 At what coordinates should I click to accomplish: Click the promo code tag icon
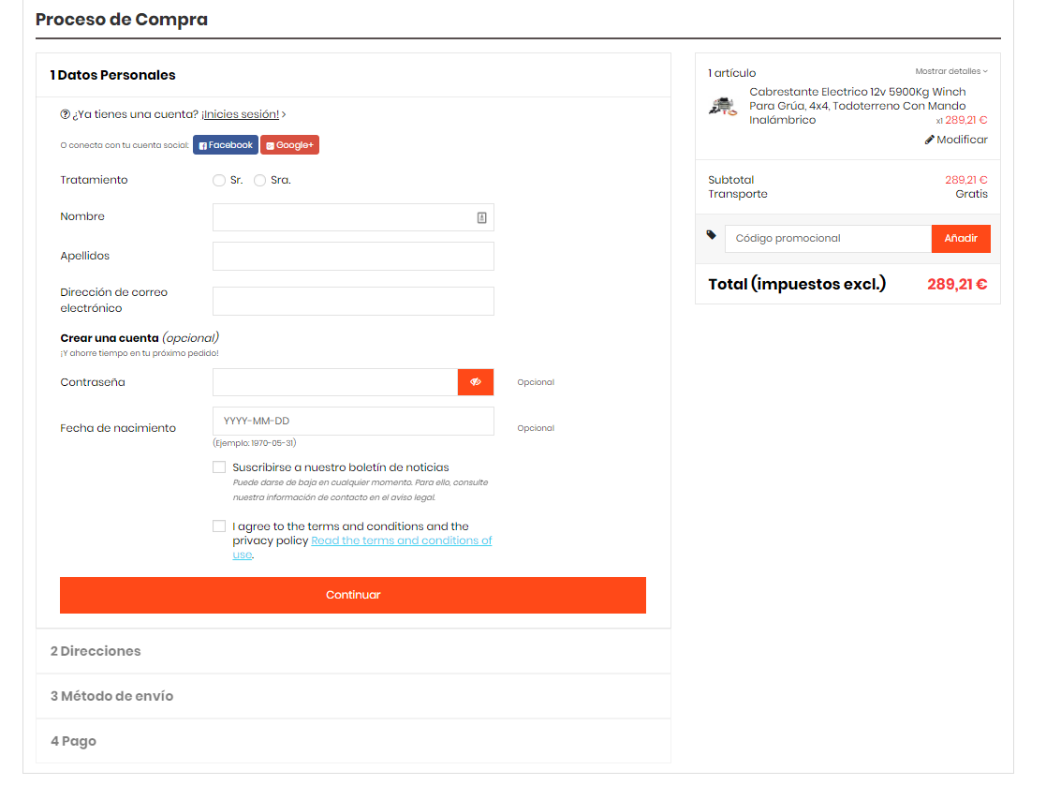pos(712,235)
